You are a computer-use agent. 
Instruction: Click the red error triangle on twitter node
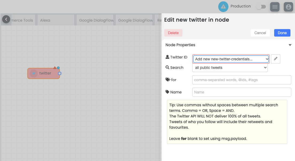click(x=55, y=68)
